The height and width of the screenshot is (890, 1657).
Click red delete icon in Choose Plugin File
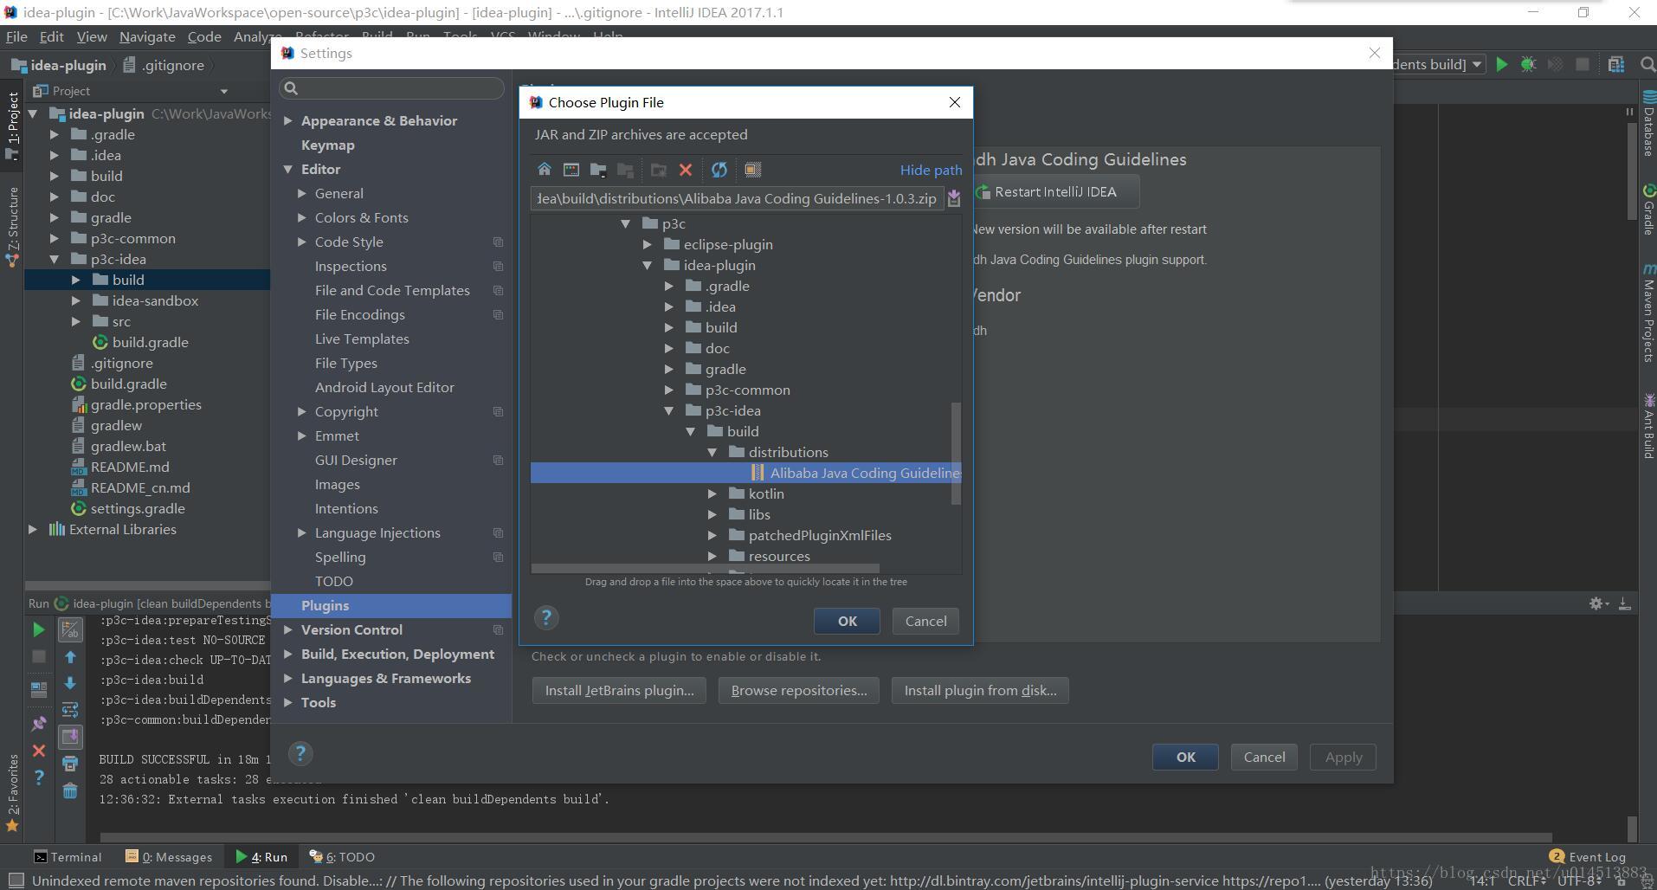686,170
